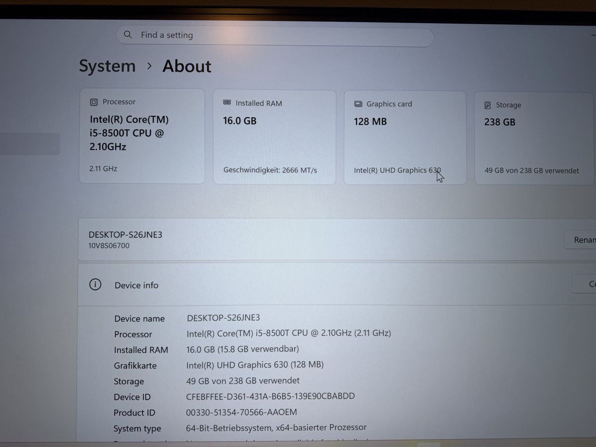Select the highlighted sidebar navigation item

[30, 144]
